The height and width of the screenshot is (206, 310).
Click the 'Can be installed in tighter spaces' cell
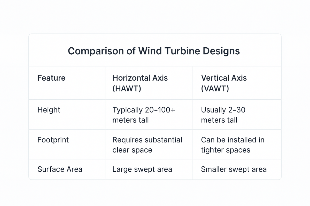(233, 145)
